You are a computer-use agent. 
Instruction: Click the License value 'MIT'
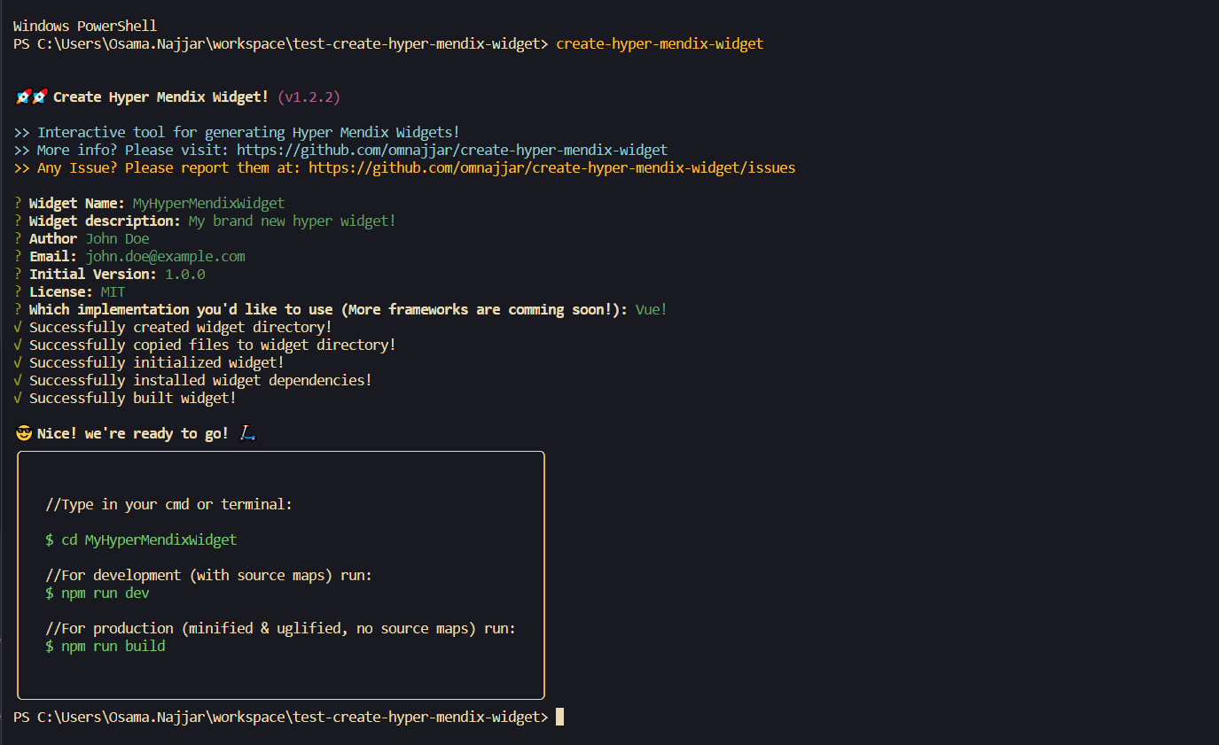113,291
